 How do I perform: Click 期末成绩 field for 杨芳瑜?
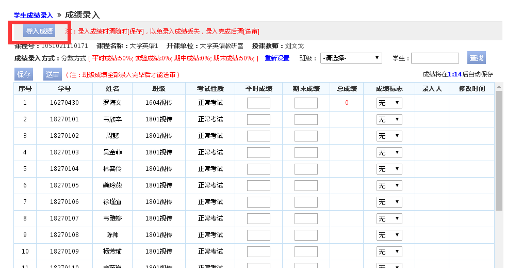[306, 251]
